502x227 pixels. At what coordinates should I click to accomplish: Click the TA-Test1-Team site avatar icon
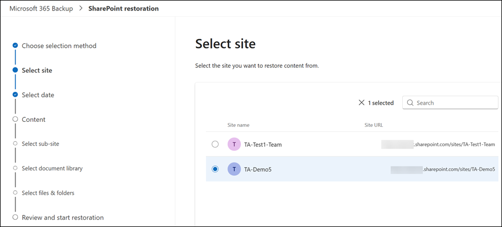point(234,145)
